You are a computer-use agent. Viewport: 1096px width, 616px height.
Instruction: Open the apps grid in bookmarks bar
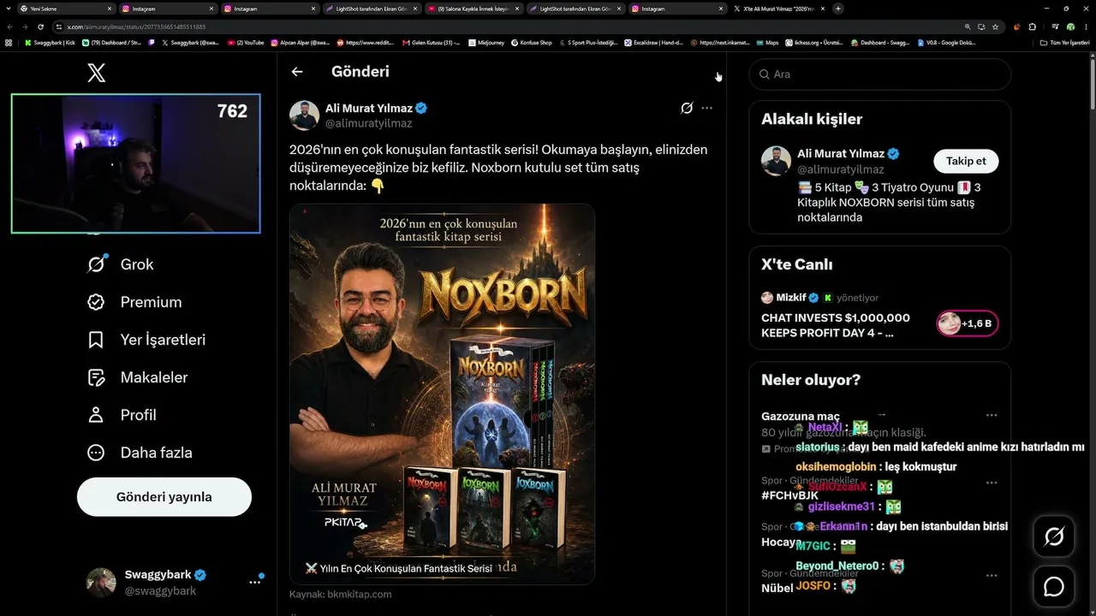[x=9, y=42]
